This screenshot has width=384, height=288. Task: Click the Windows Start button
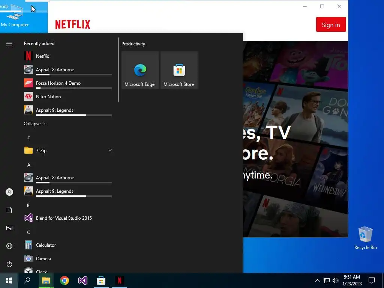(9, 280)
